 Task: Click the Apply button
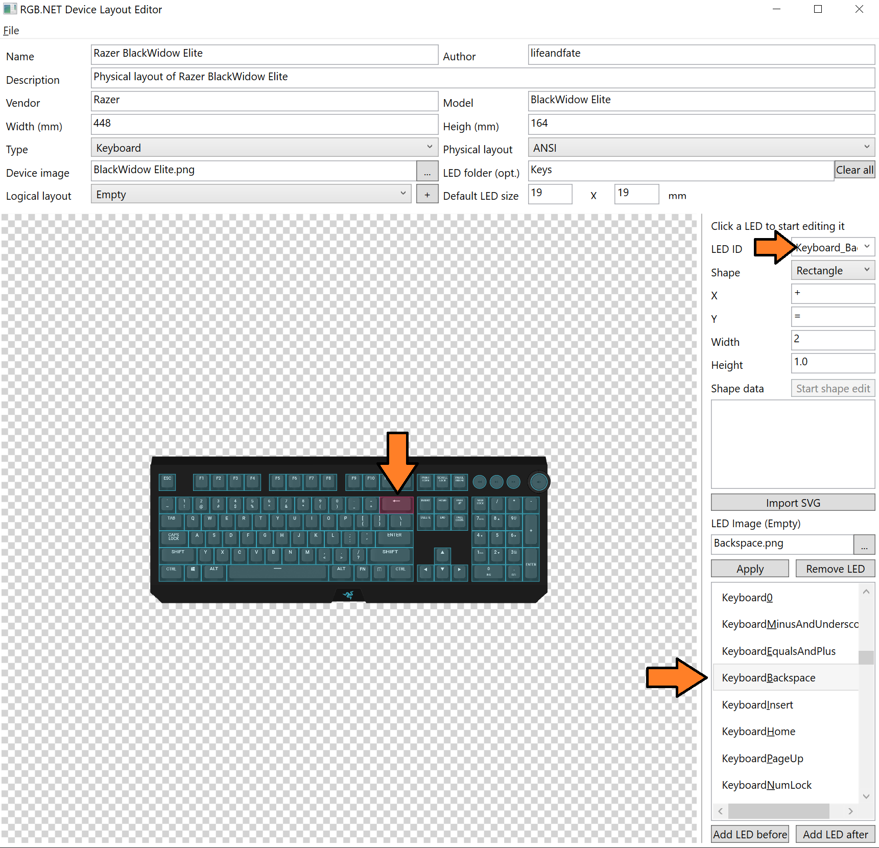coord(750,569)
